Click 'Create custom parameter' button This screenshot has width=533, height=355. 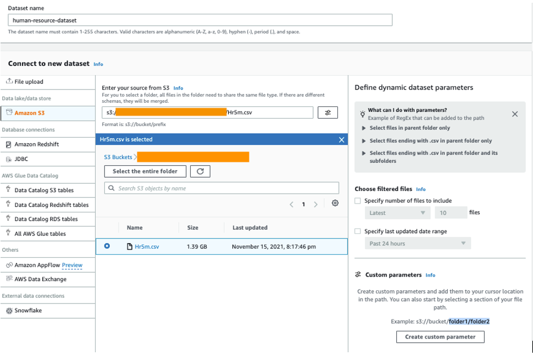440,337
